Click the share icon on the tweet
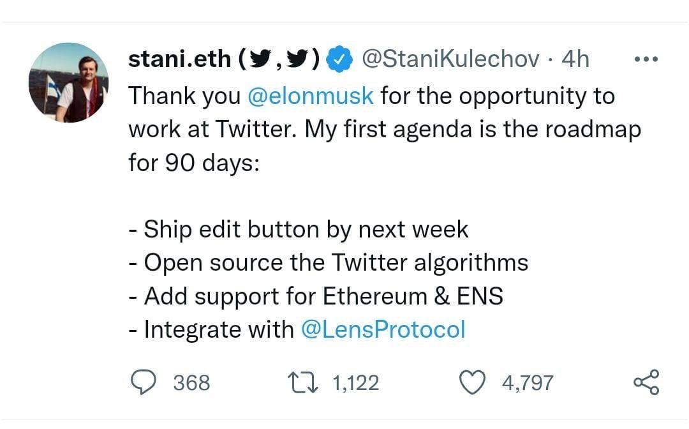The height and width of the screenshot is (429, 689). click(646, 382)
